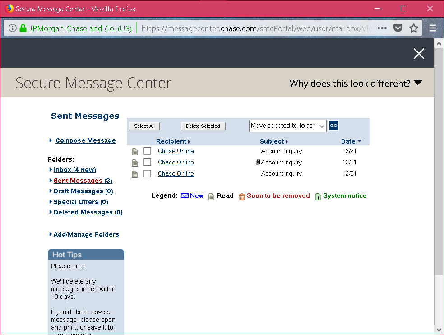The width and height of the screenshot is (444, 335).
Task: Click the 'Soon to be removed' legend text
Action: coord(278,195)
